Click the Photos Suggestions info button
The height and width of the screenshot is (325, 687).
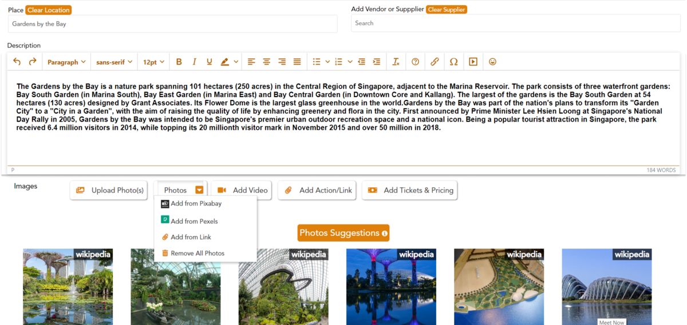tap(385, 234)
